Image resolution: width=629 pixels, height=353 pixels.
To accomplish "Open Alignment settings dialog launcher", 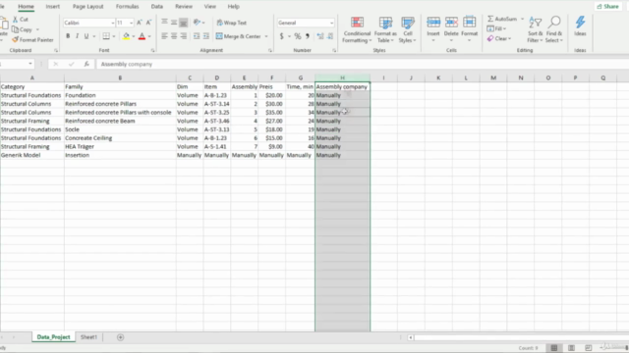I will point(270,50).
